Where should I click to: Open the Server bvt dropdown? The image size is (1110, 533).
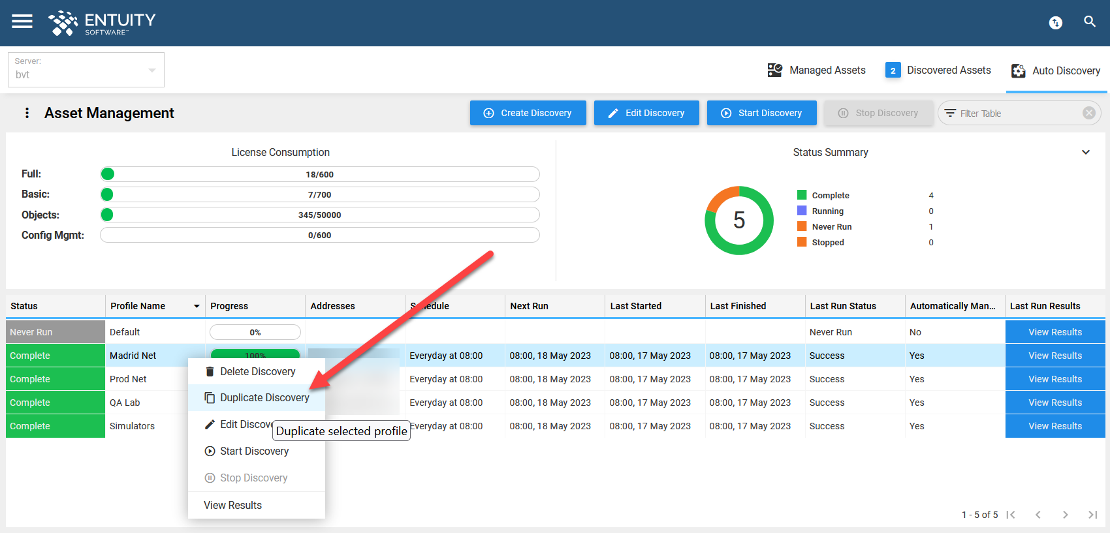tap(86, 70)
